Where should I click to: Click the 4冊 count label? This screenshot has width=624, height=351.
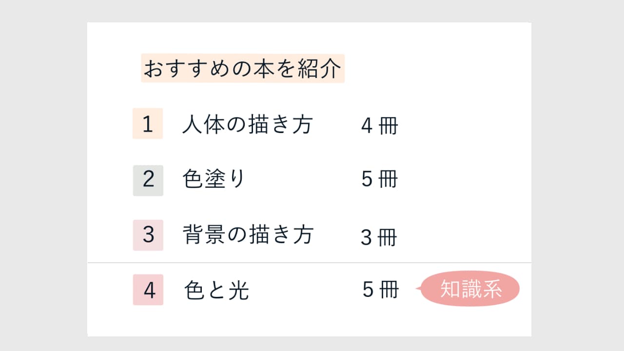pos(380,126)
